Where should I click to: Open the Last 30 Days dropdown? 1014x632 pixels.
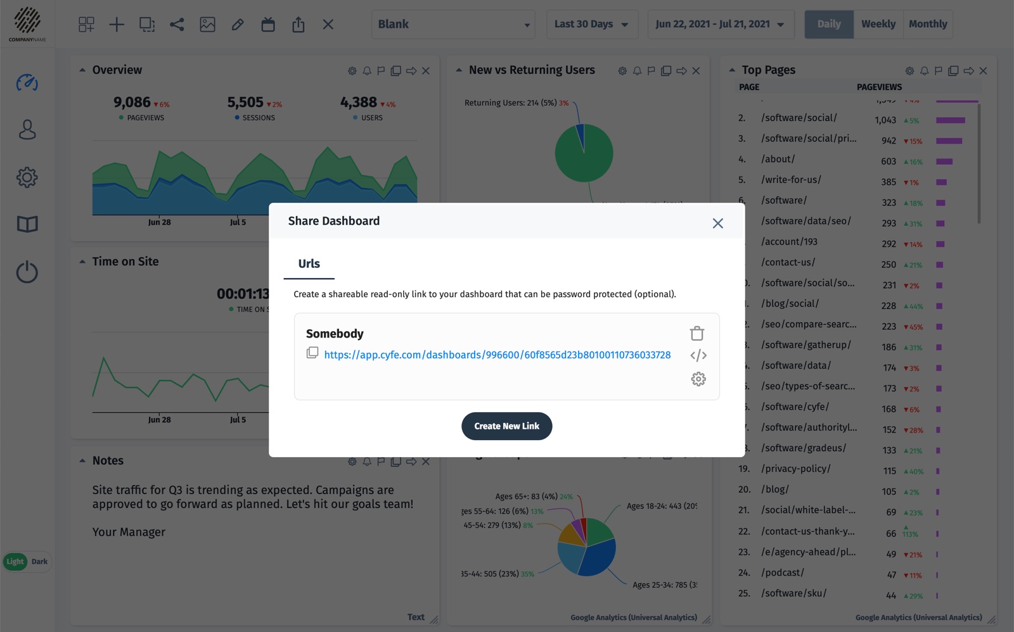pyautogui.click(x=591, y=24)
